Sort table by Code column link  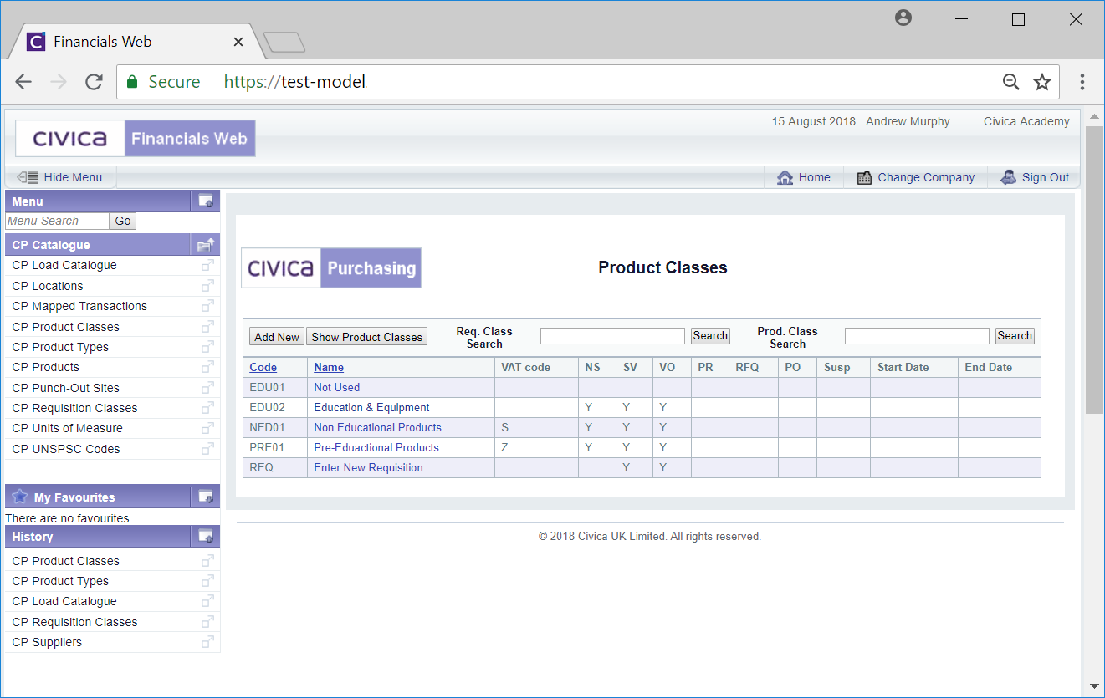(x=263, y=367)
